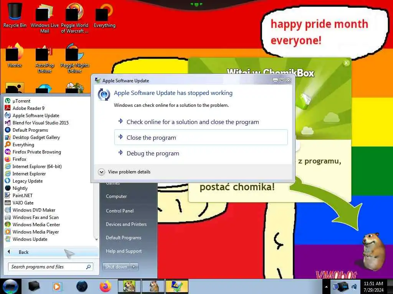This screenshot has height=294, width=393.
Task: Close the ChomikBox welcome popup
Action: (x=346, y=63)
